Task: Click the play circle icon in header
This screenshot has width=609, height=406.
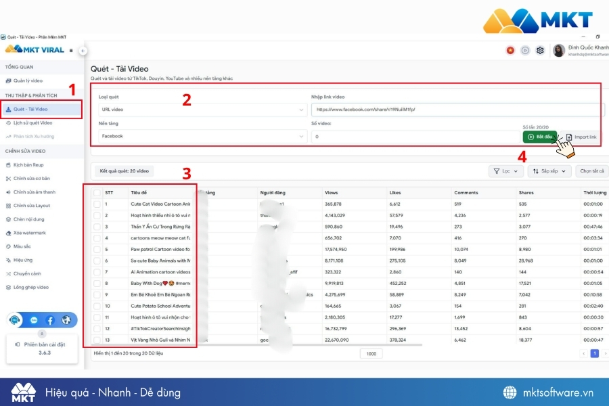Action: point(525,51)
